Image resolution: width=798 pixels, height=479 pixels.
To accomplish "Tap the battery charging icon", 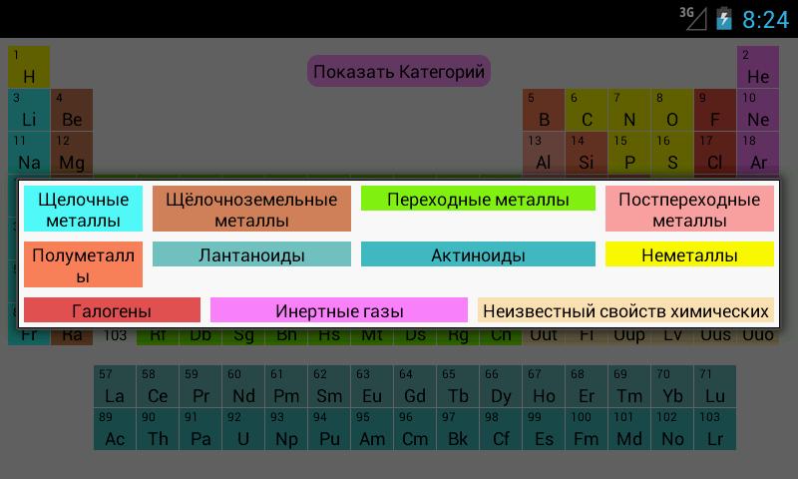I will coord(724,19).
